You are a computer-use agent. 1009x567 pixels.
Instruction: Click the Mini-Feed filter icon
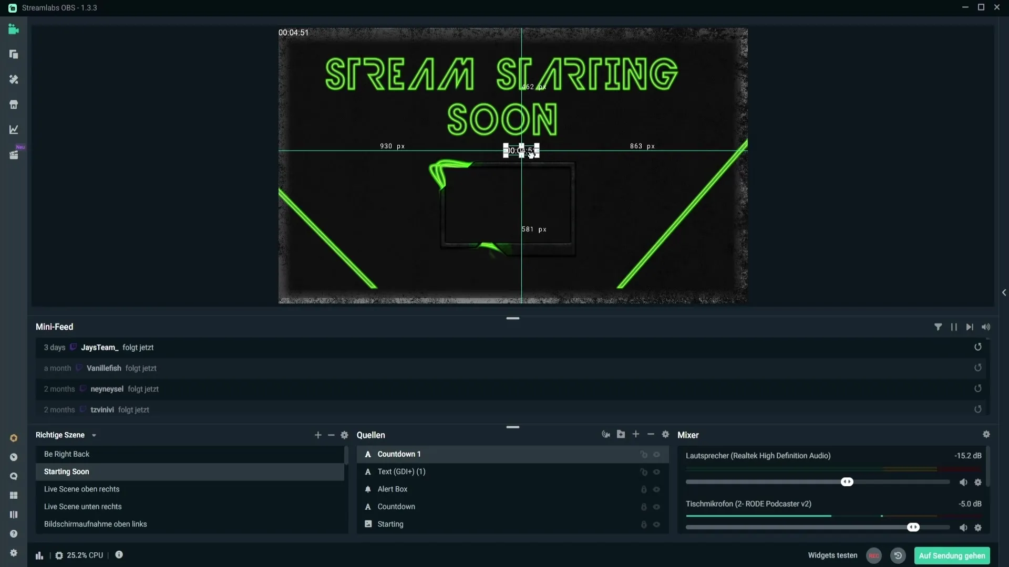(938, 326)
